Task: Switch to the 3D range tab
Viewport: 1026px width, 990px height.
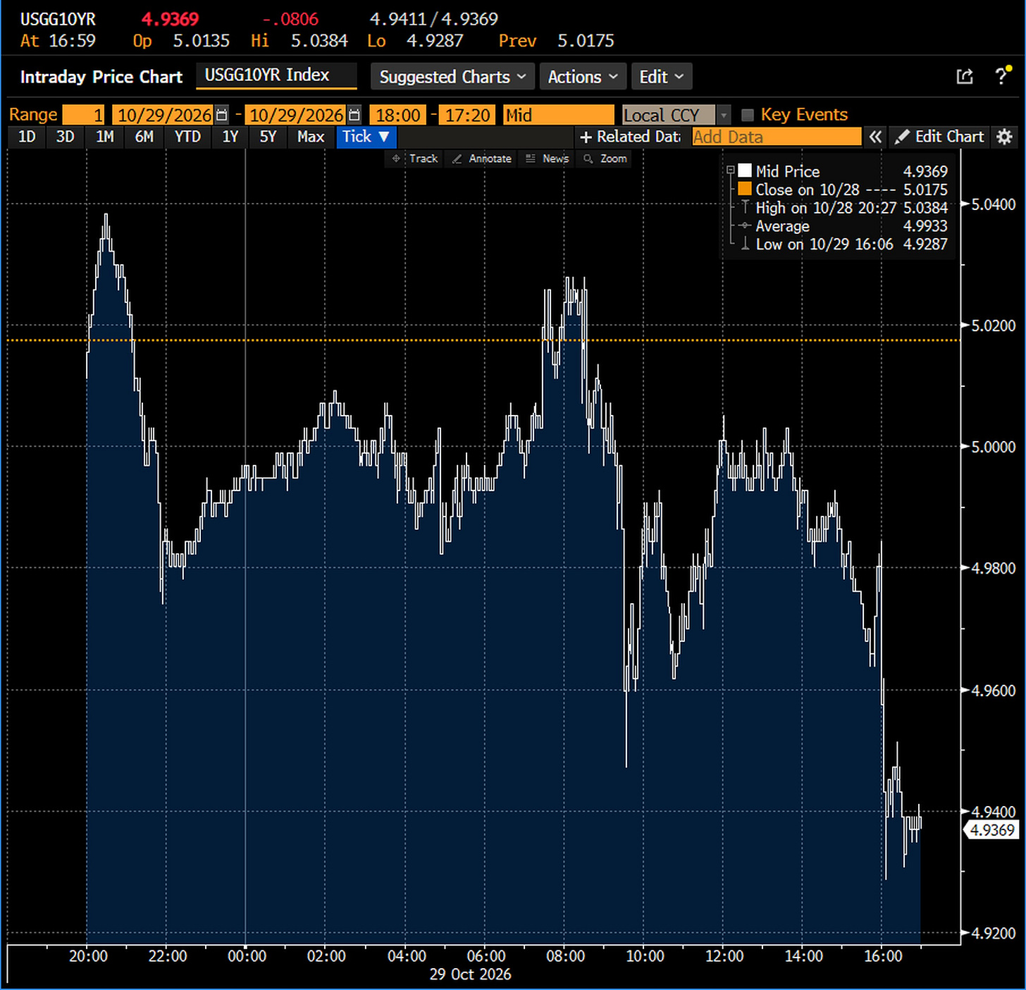Action: tap(65, 137)
